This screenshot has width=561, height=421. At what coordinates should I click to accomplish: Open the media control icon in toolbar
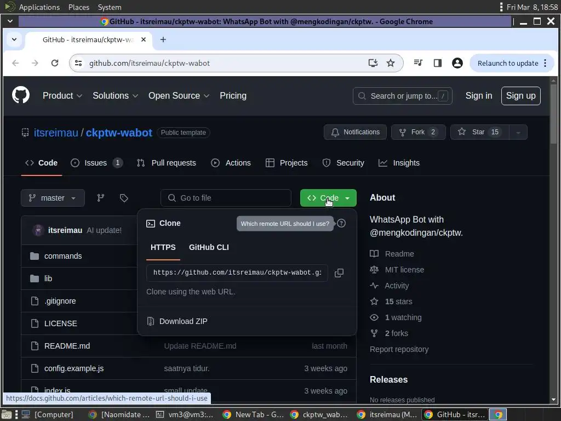tap(418, 63)
